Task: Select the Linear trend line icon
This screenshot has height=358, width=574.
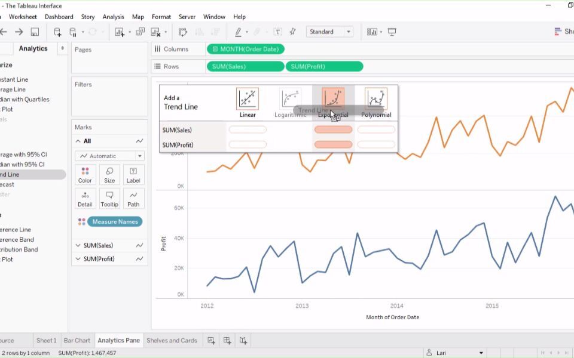Action: (248, 98)
